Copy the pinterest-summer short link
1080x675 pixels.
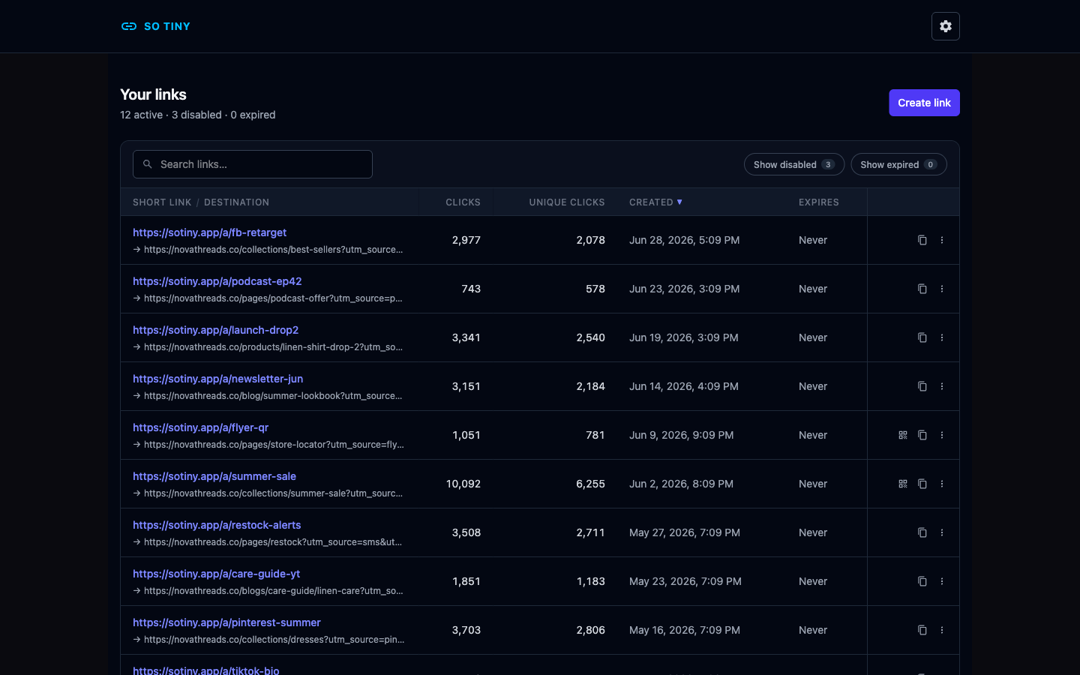[922, 630]
